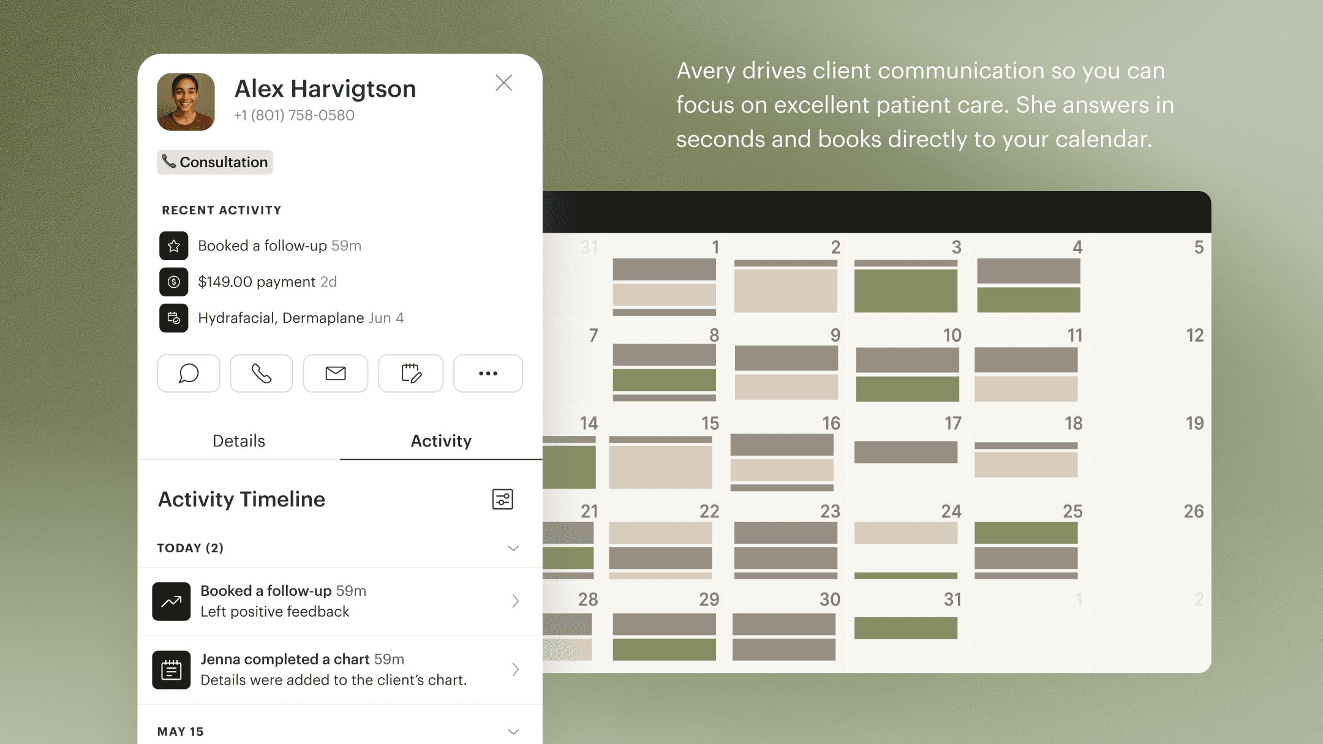Open Booked a follow-up entry arrow
The image size is (1323, 744).
[515, 601]
